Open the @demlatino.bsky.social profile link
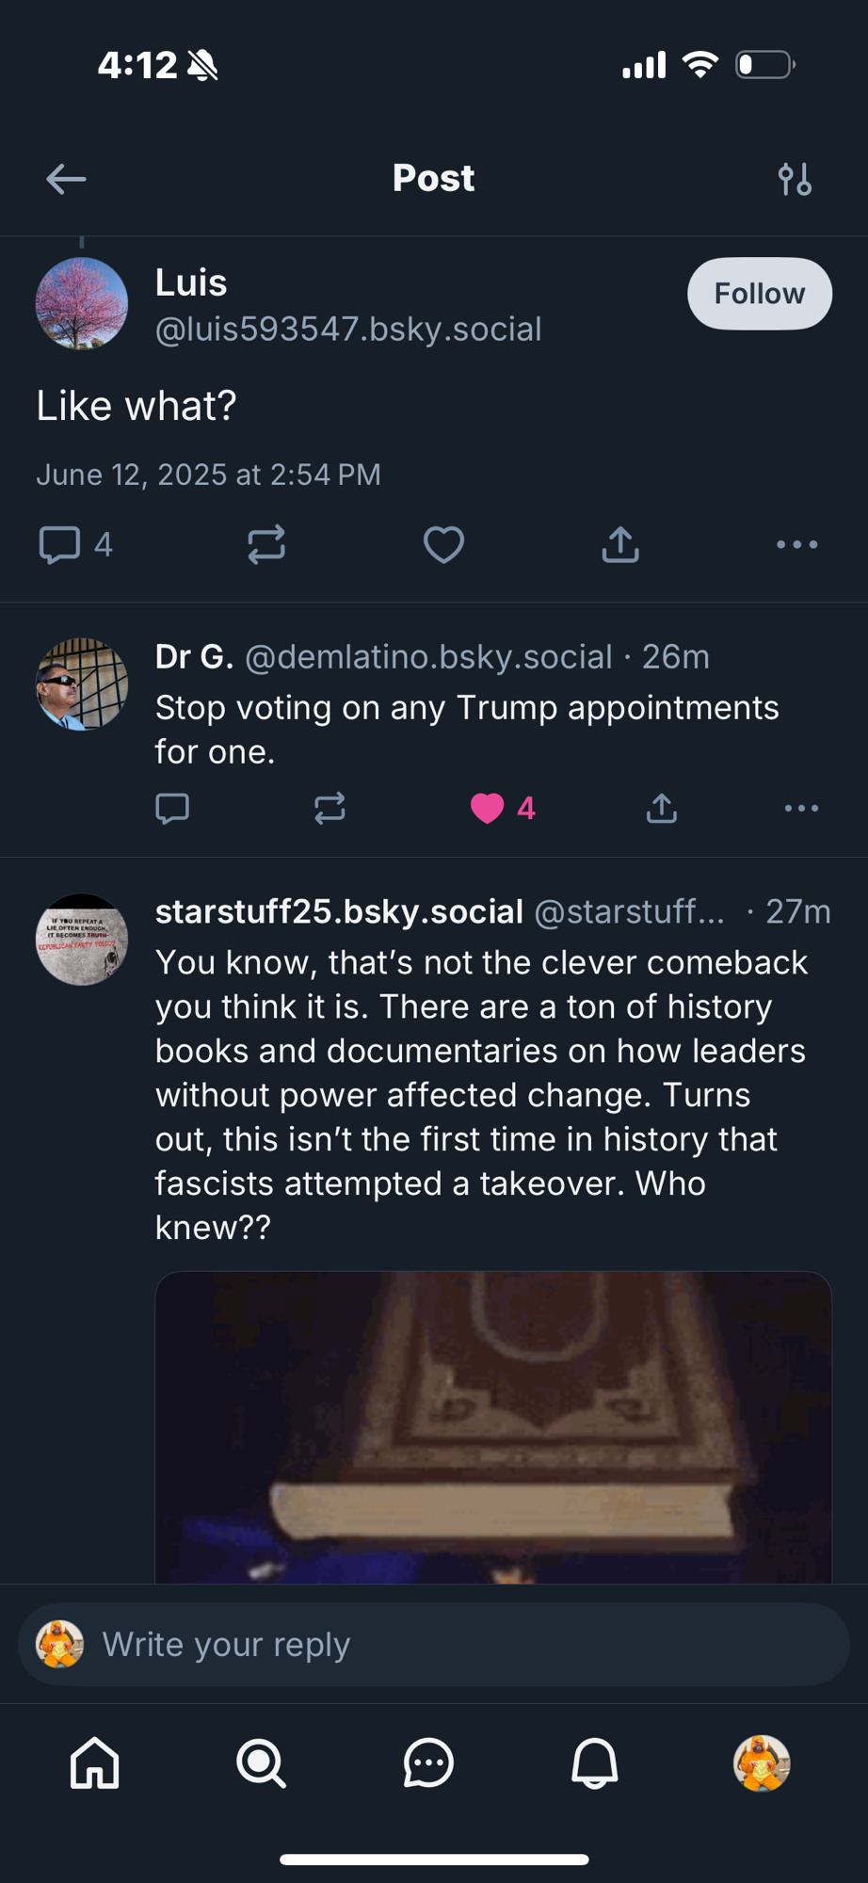 428,657
